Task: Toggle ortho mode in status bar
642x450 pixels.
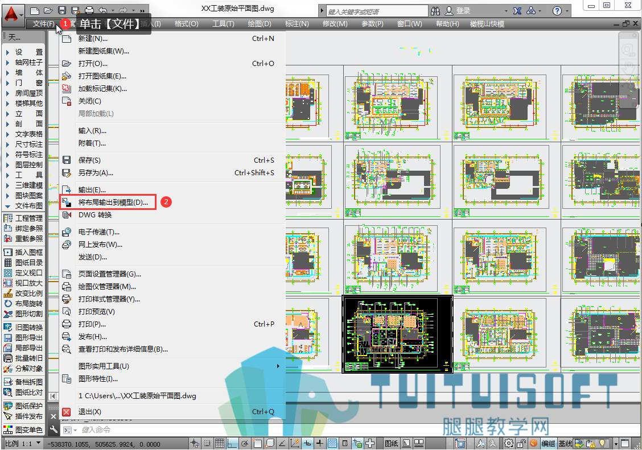Action: (232, 443)
